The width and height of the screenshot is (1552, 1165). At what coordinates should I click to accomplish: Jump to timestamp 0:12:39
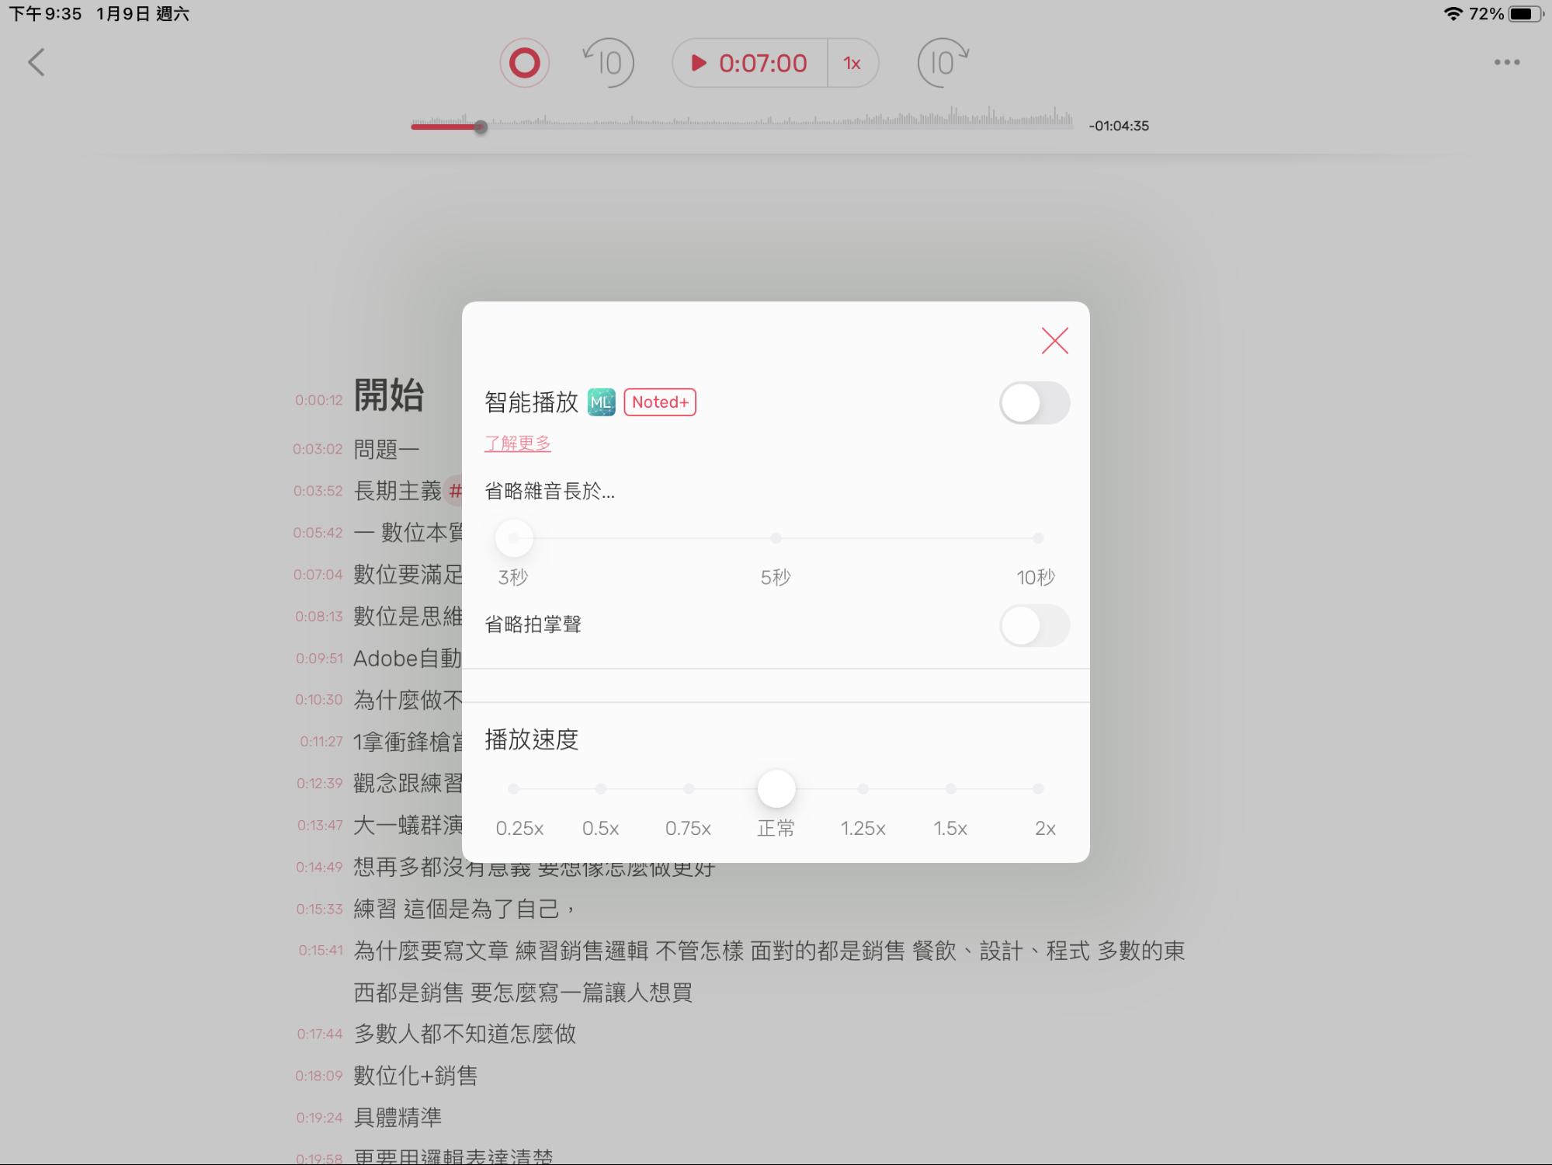pyautogui.click(x=319, y=784)
